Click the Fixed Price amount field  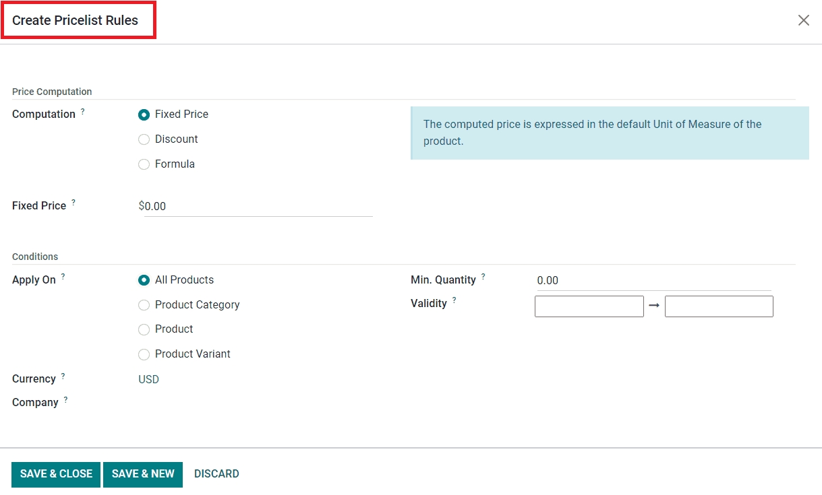click(x=256, y=207)
